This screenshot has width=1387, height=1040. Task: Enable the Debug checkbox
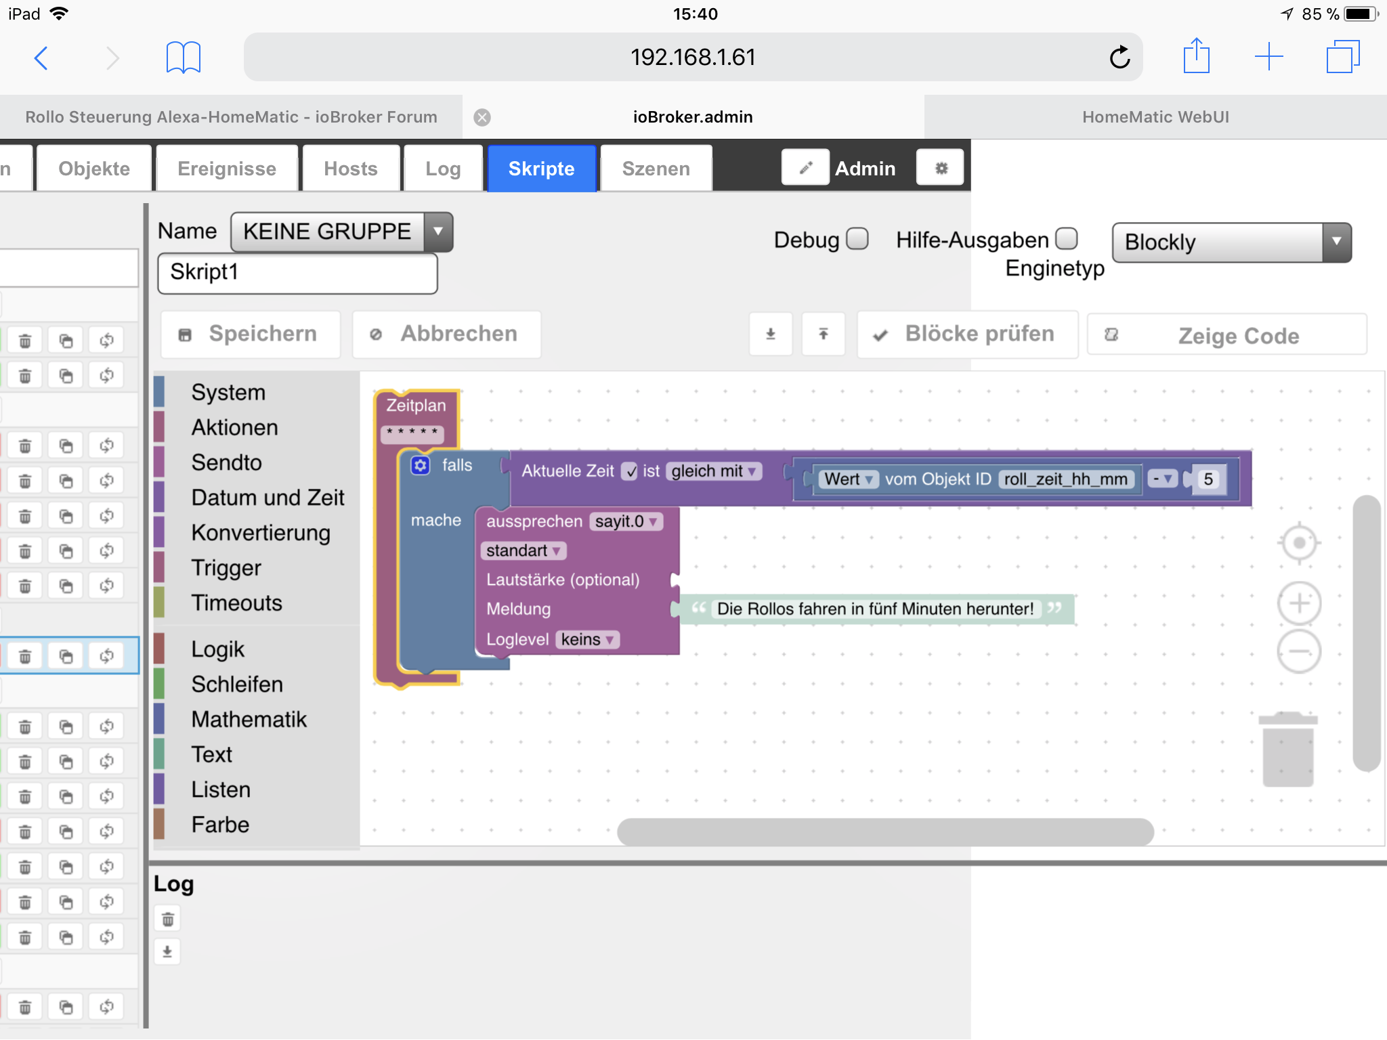click(x=857, y=239)
